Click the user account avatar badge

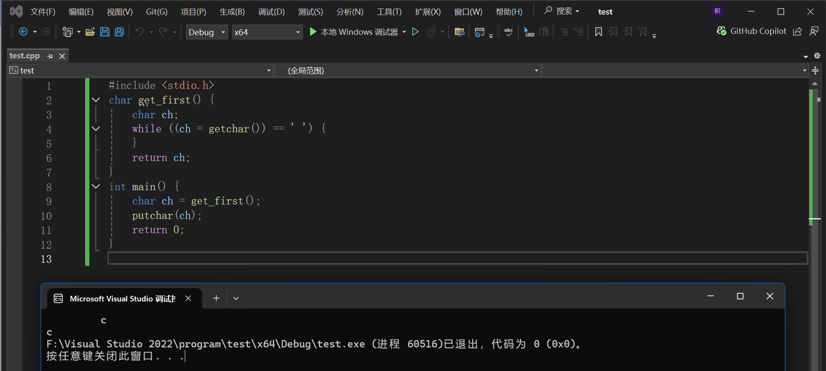[717, 11]
